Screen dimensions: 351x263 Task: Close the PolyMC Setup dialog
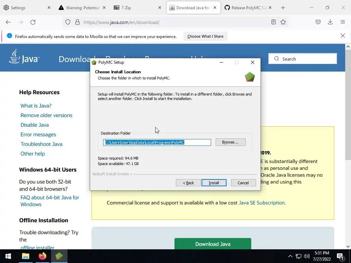(253, 62)
